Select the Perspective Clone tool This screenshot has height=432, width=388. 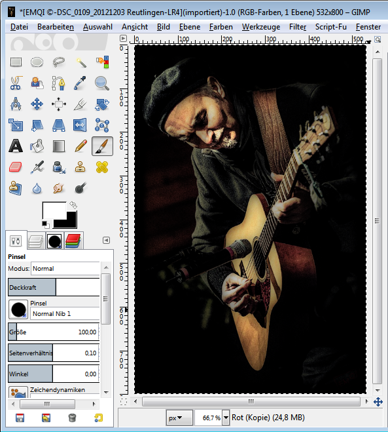click(x=16, y=188)
